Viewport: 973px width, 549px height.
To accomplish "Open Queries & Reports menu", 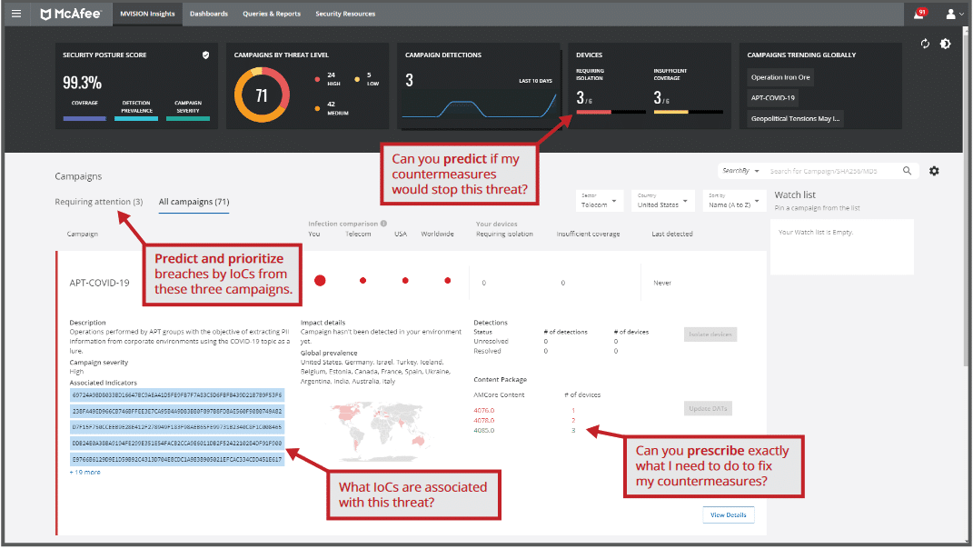I will tap(271, 14).
